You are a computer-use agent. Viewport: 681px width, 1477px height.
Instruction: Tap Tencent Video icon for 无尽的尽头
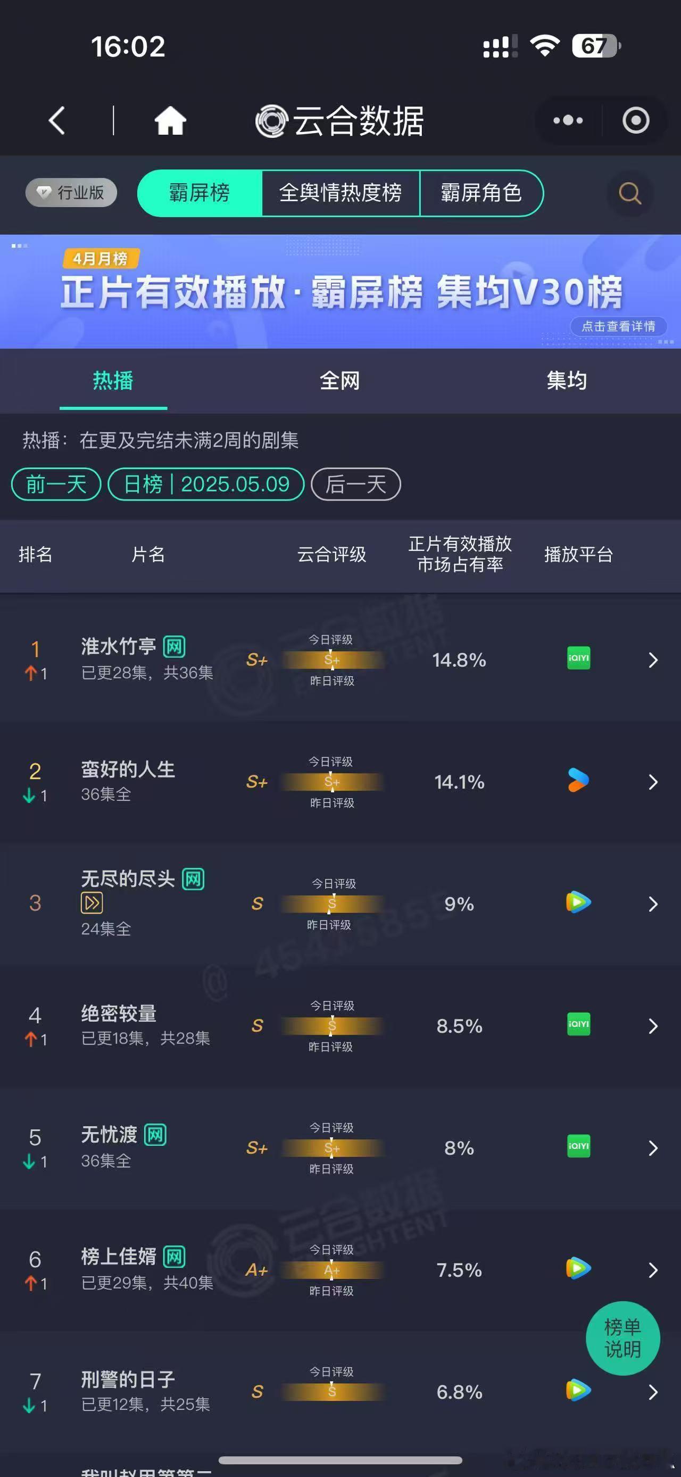pos(578,902)
